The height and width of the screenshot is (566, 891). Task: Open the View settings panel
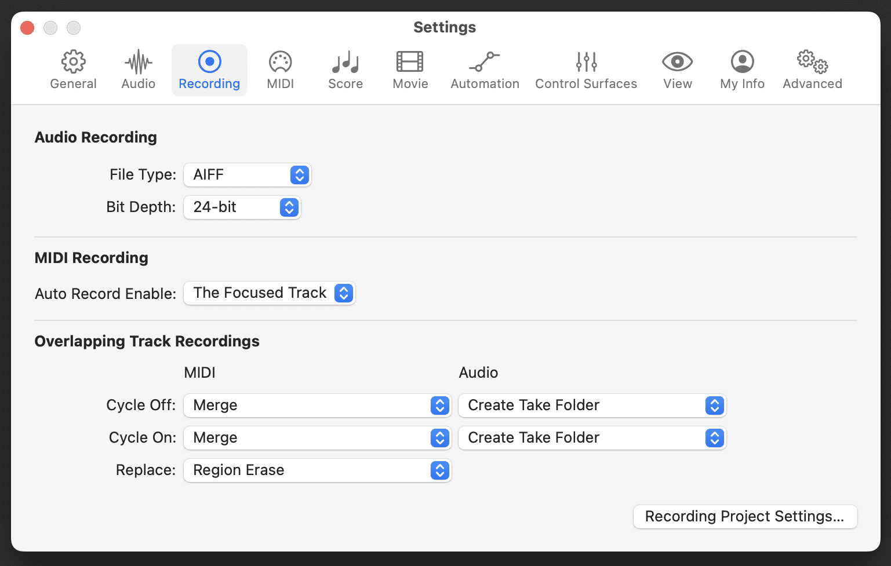pyautogui.click(x=677, y=68)
